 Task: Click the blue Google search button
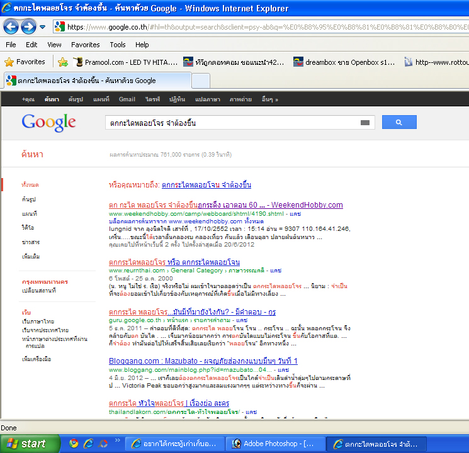tap(400, 123)
